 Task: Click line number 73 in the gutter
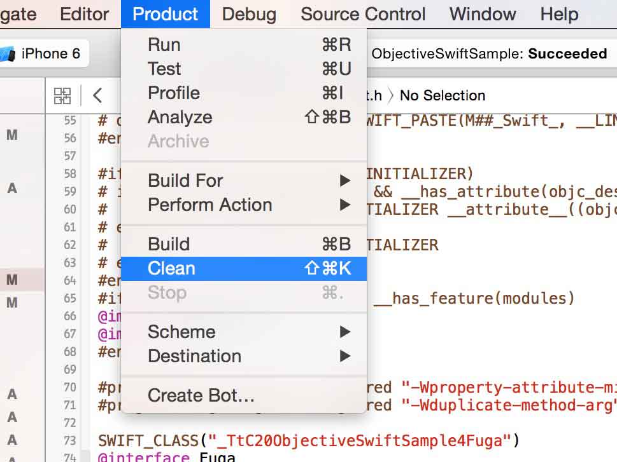click(69, 441)
